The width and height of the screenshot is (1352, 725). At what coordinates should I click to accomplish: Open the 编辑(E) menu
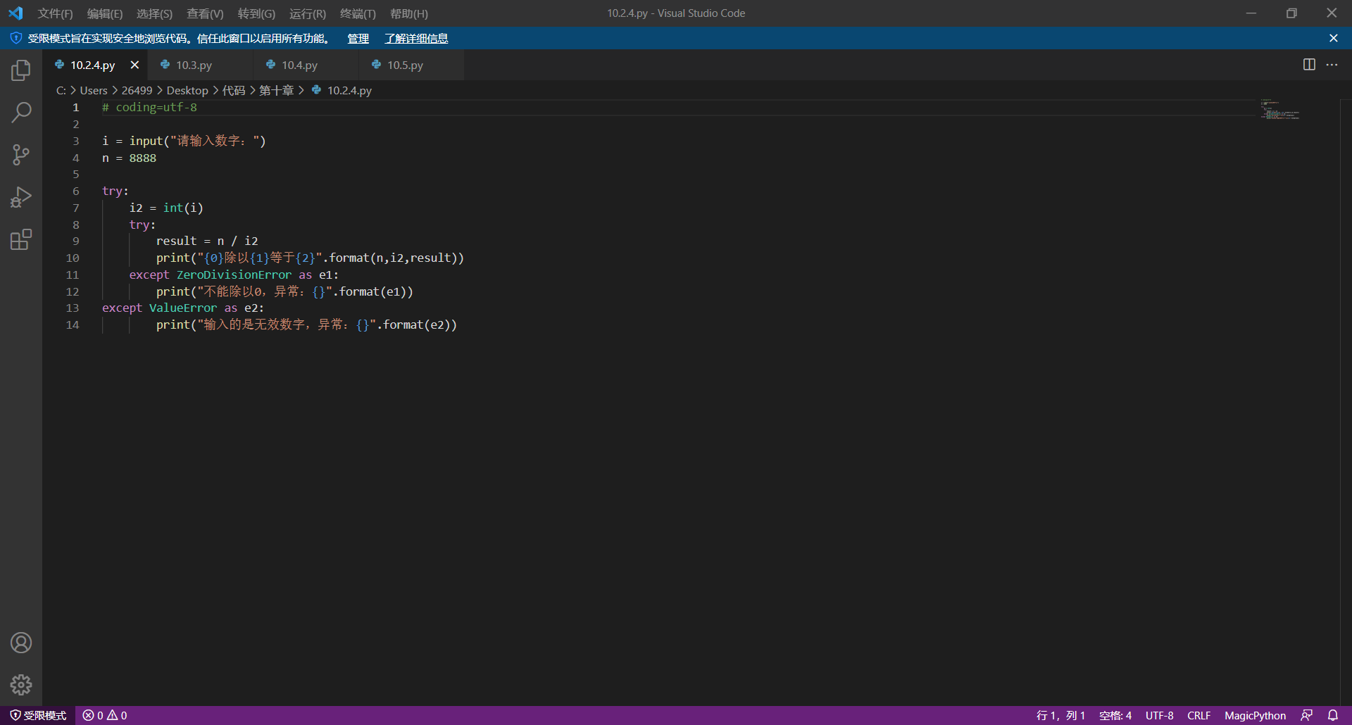tap(105, 13)
